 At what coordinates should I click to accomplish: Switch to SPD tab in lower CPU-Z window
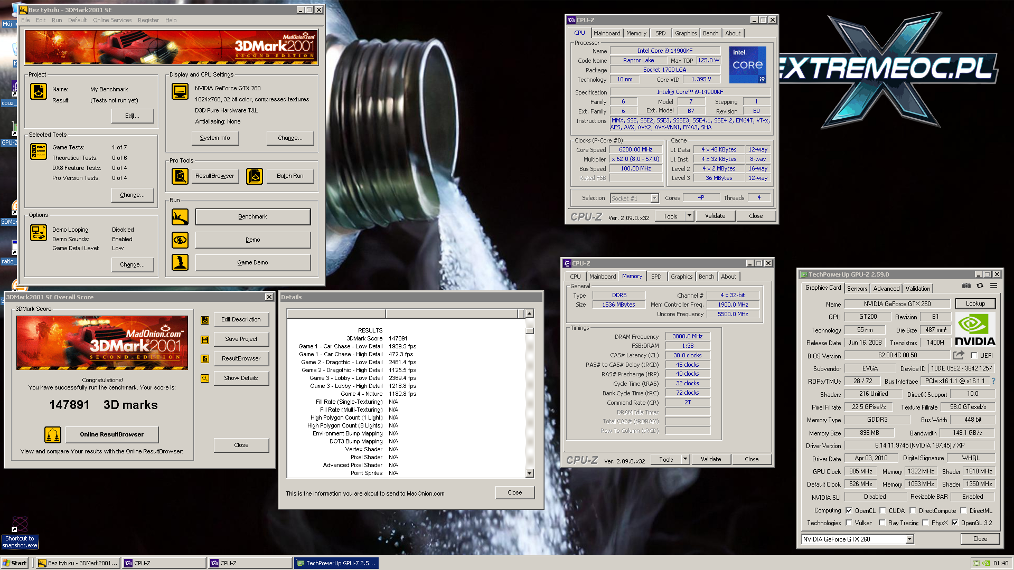[x=656, y=277]
